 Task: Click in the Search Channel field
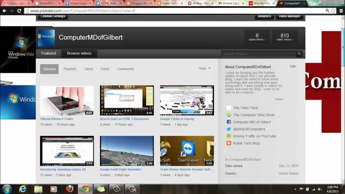click(x=259, y=54)
